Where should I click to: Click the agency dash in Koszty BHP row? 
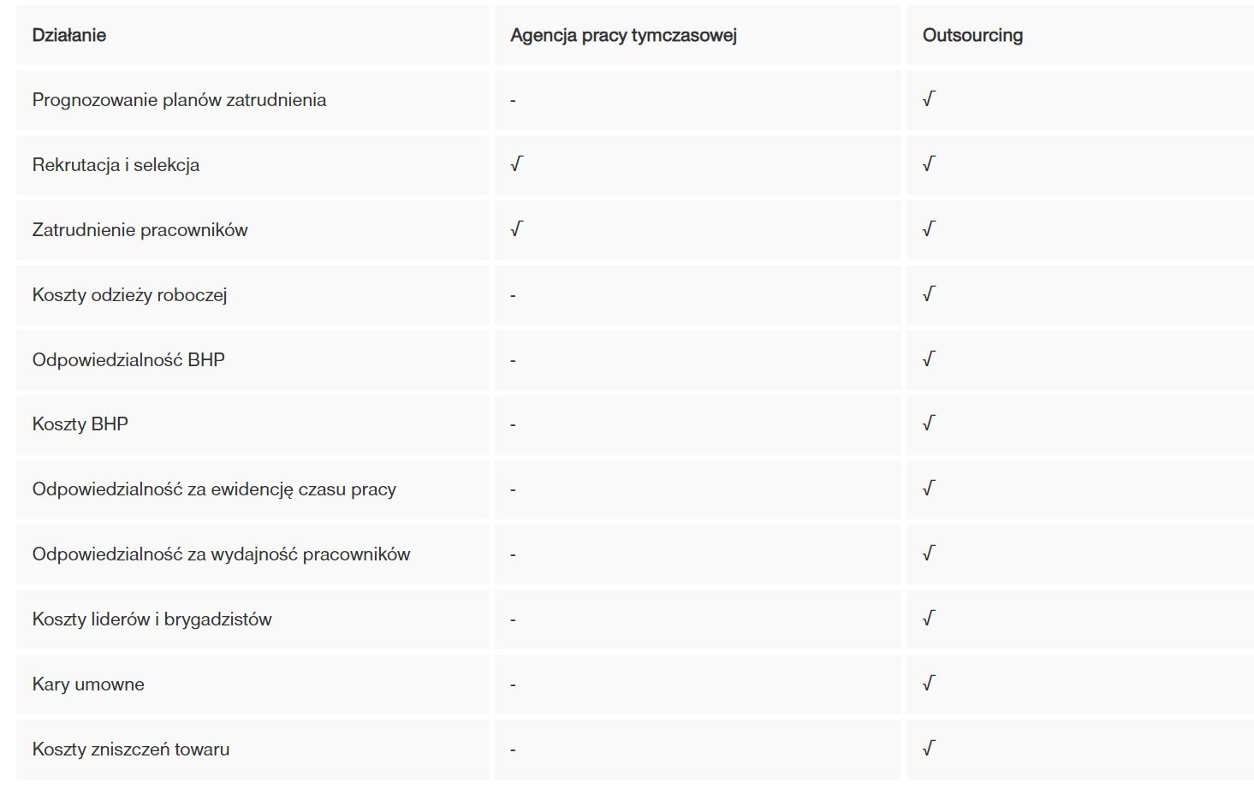[x=513, y=425]
